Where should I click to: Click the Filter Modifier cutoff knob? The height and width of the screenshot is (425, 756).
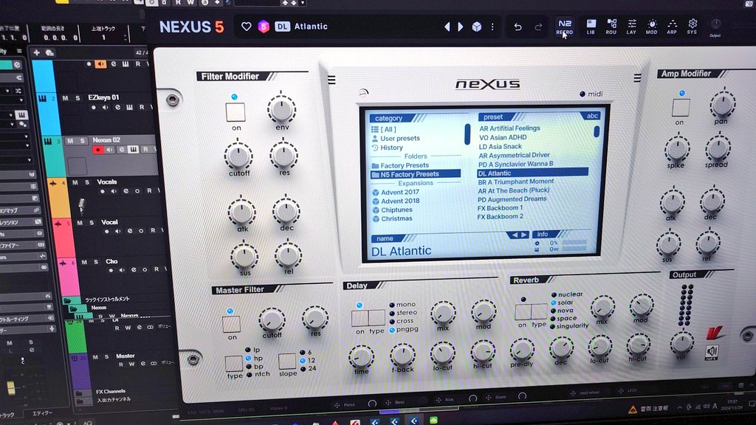click(x=238, y=156)
